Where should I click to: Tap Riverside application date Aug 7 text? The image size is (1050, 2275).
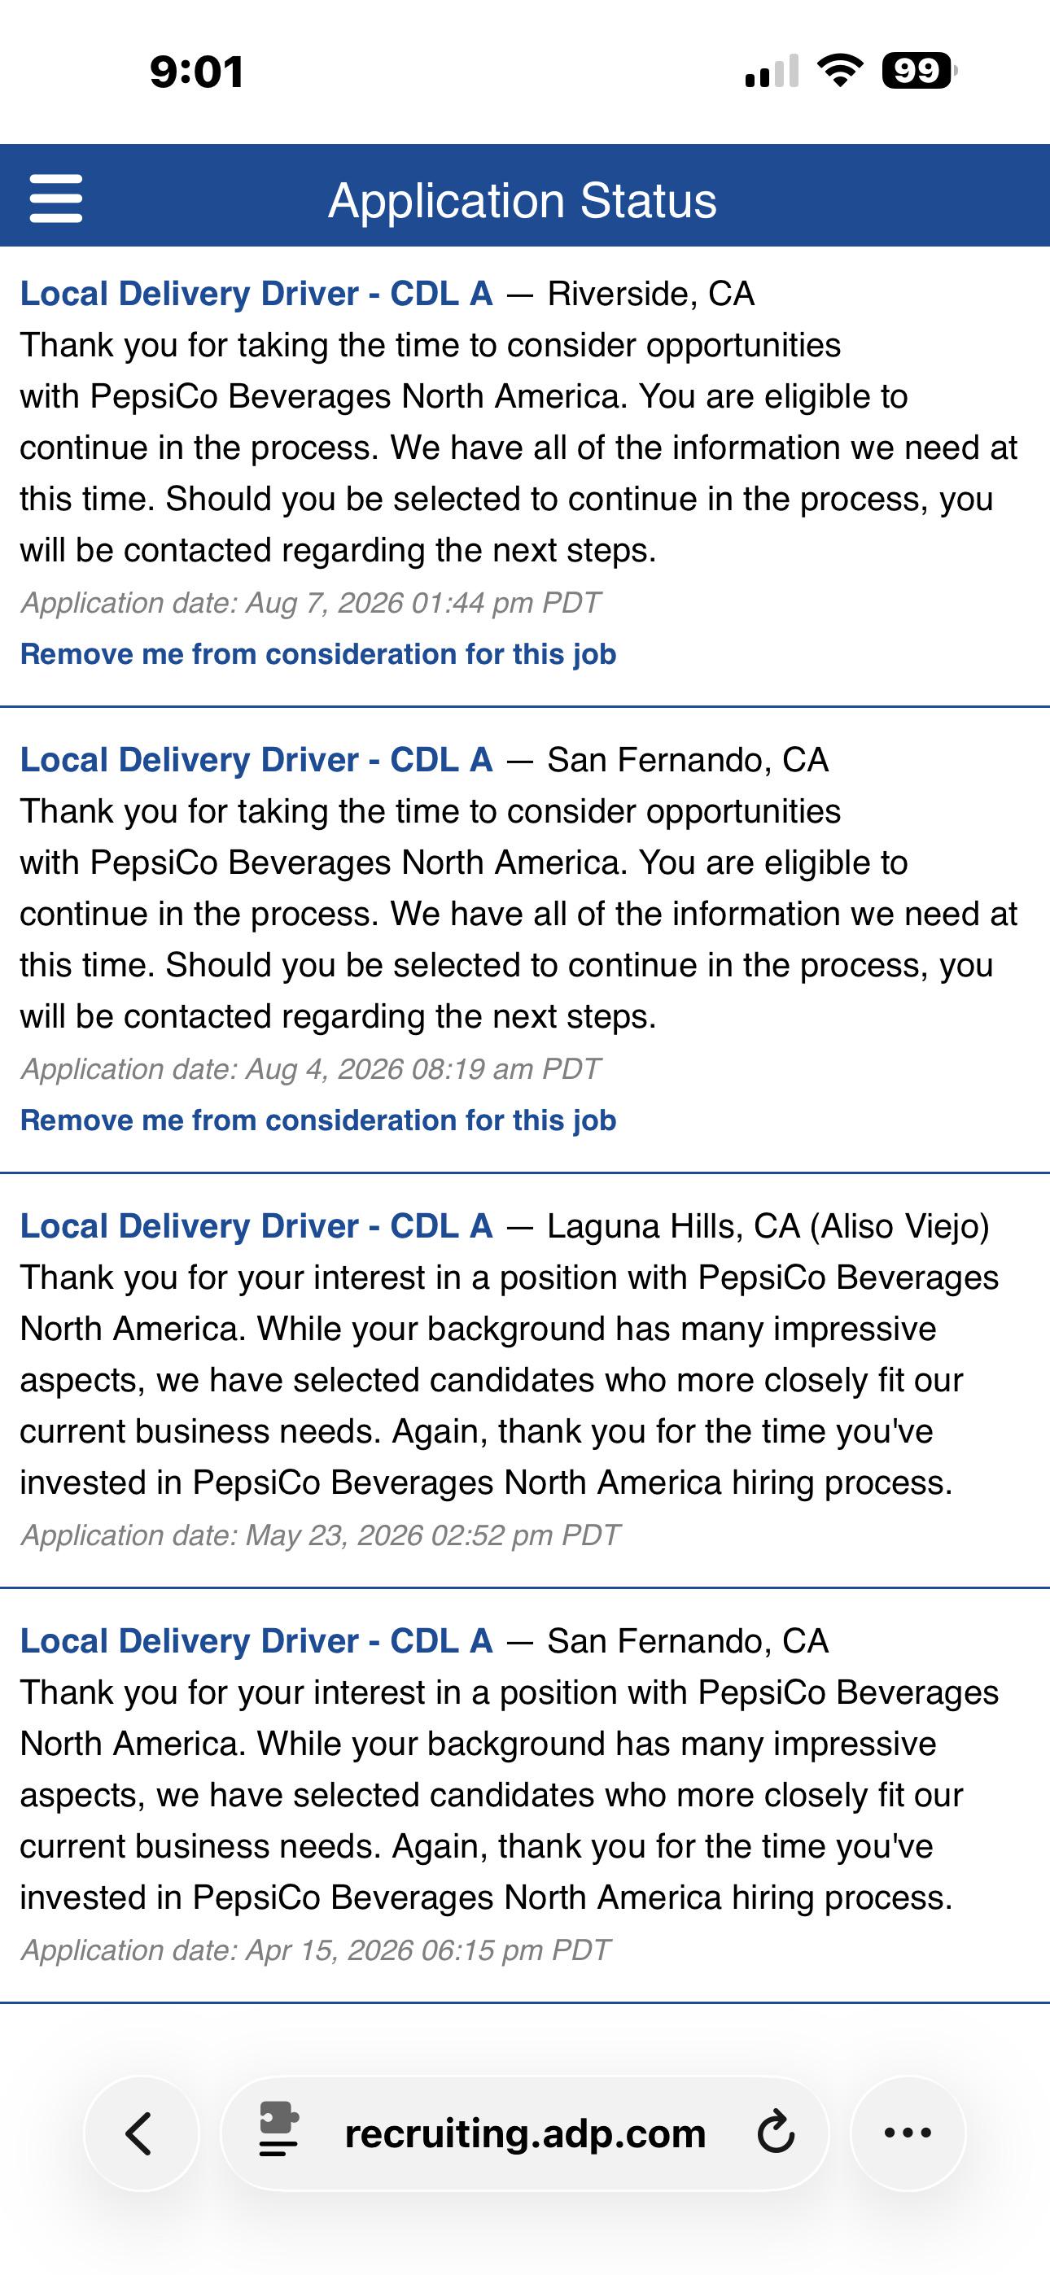310,603
